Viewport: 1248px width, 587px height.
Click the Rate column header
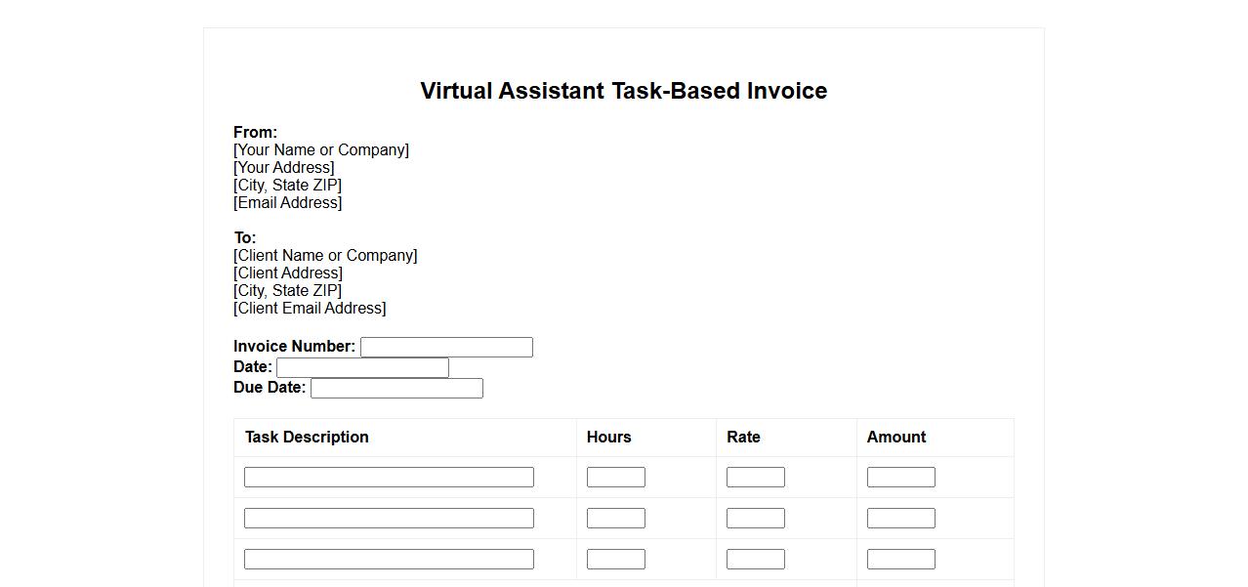743,437
